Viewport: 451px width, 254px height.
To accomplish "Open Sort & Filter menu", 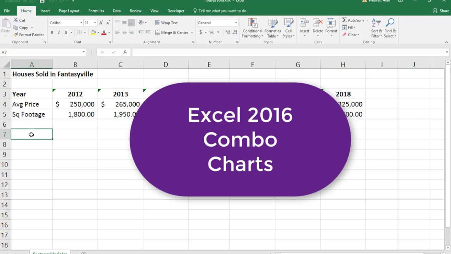I will (376, 28).
